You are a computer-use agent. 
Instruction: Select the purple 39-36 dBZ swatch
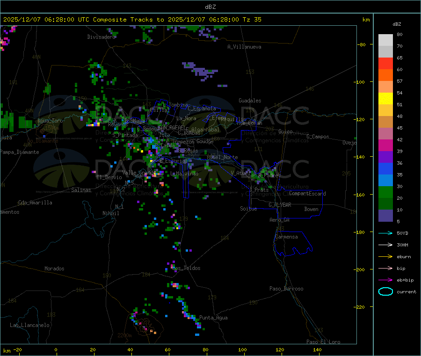pyautogui.click(x=385, y=157)
